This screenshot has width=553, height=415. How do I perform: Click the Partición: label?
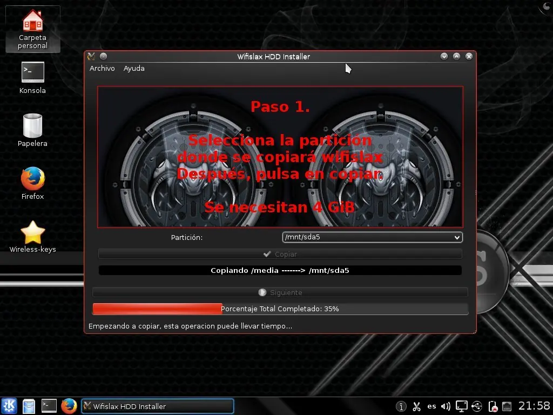(186, 238)
